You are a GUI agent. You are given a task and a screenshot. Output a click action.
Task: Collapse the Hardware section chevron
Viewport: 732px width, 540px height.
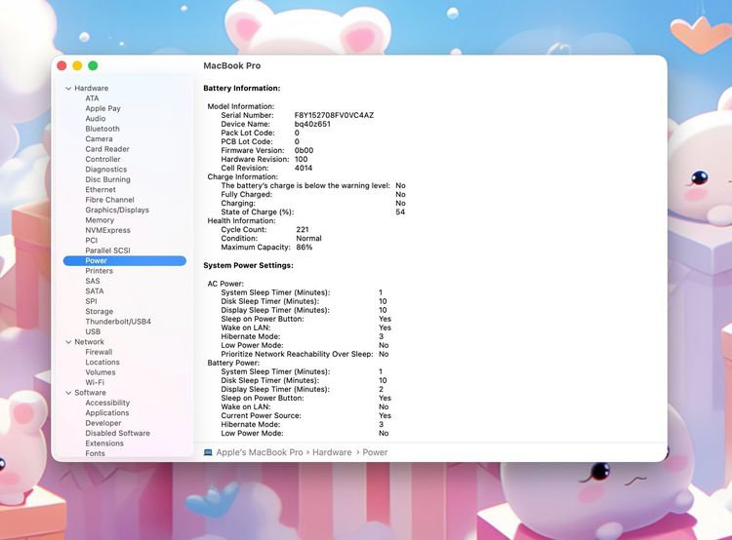(x=68, y=88)
